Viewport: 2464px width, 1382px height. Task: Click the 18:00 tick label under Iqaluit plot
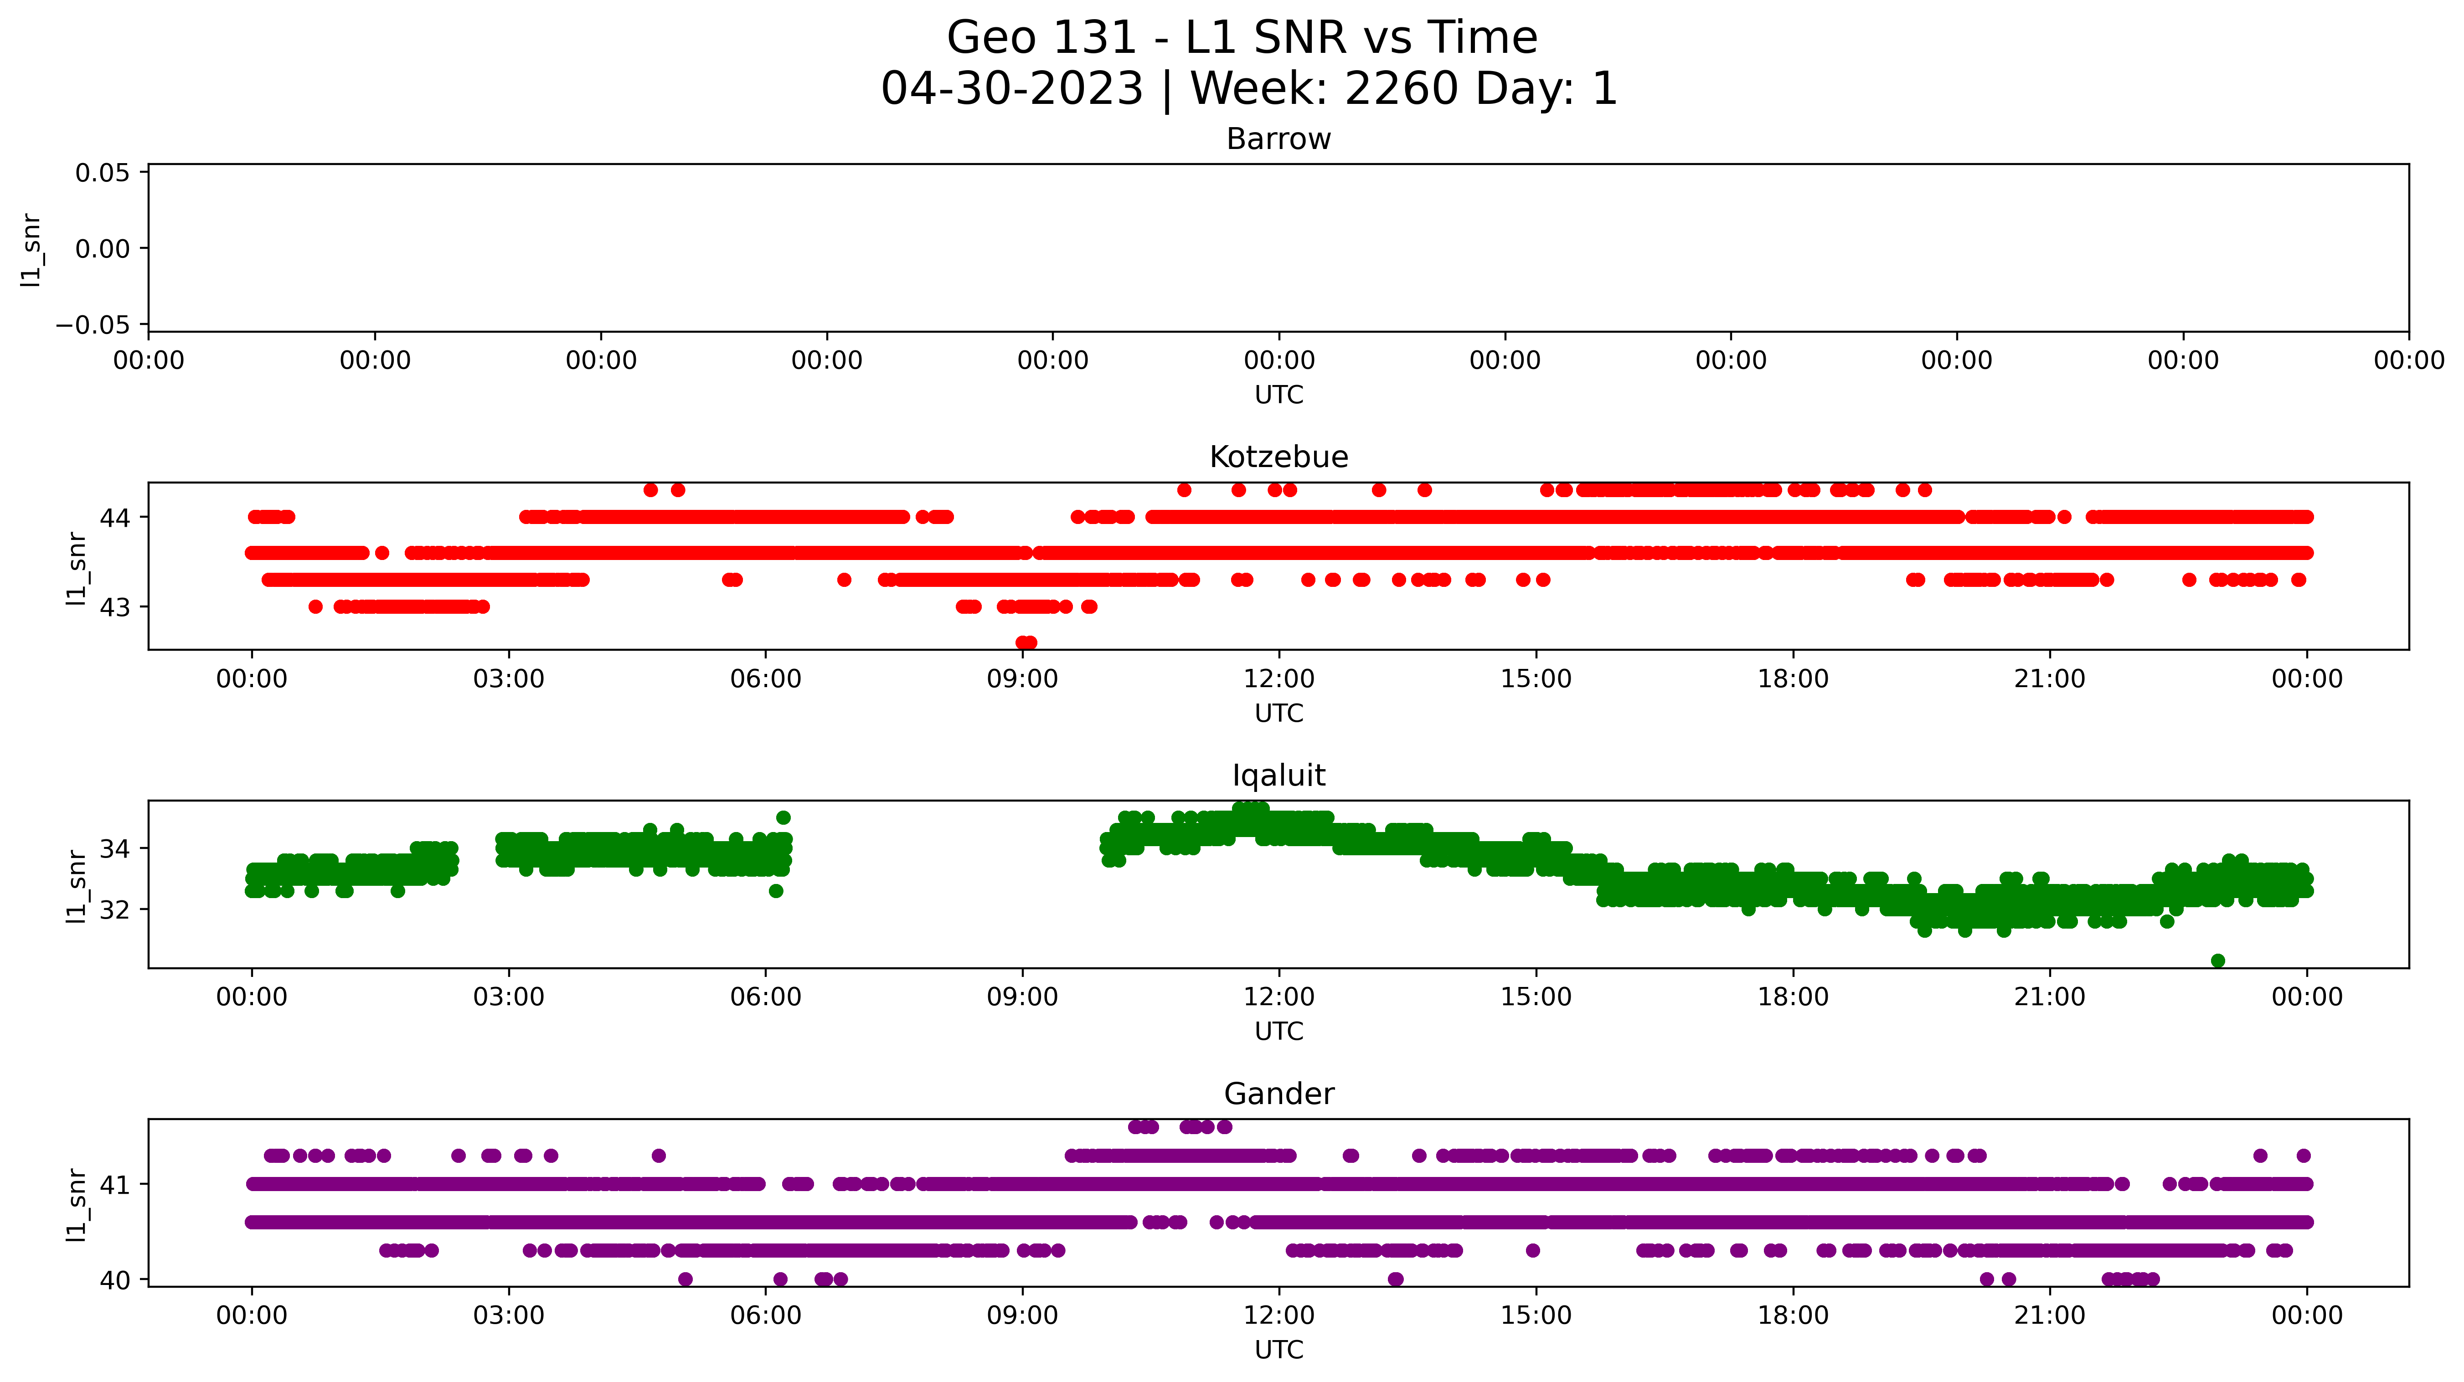(1793, 997)
